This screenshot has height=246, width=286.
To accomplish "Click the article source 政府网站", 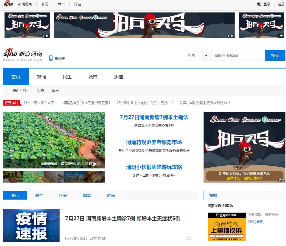I will click(98, 238).
